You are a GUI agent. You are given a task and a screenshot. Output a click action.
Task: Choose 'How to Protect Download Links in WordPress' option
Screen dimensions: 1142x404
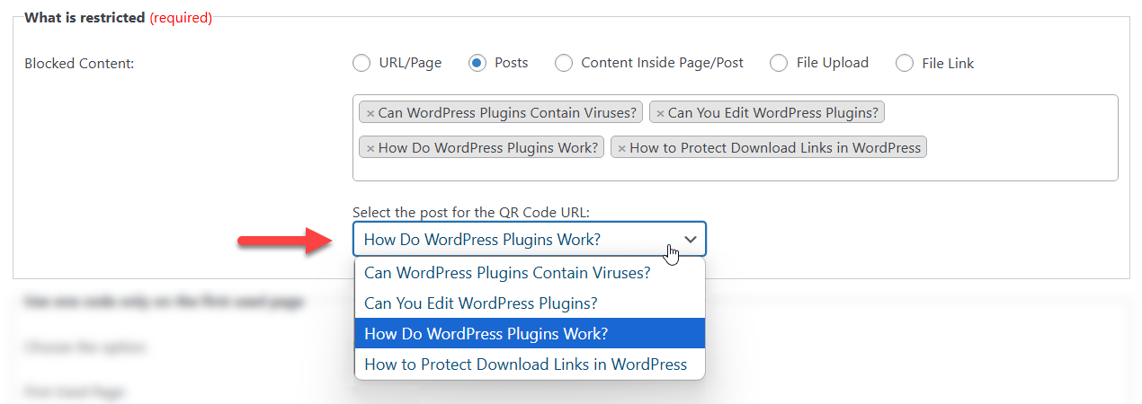point(530,364)
